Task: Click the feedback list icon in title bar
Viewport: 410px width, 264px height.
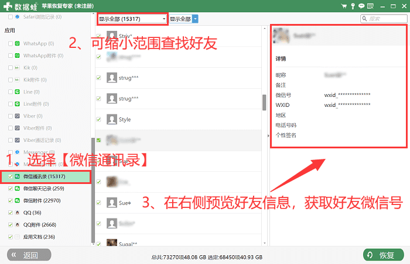Action: coord(370,6)
